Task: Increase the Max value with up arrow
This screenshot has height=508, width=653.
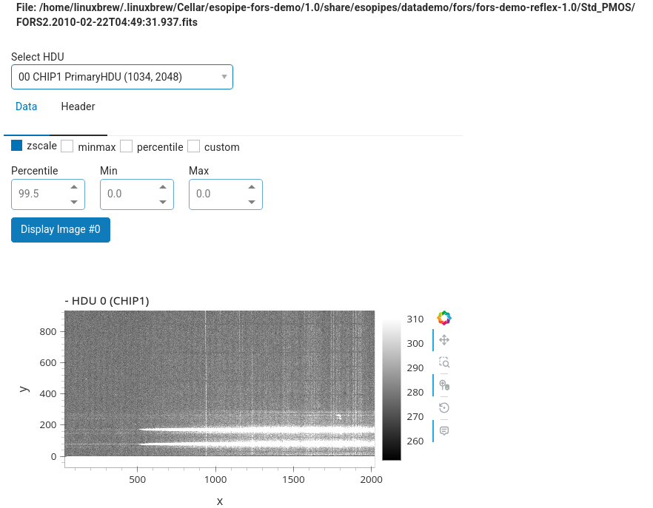Action: coord(252,187)
